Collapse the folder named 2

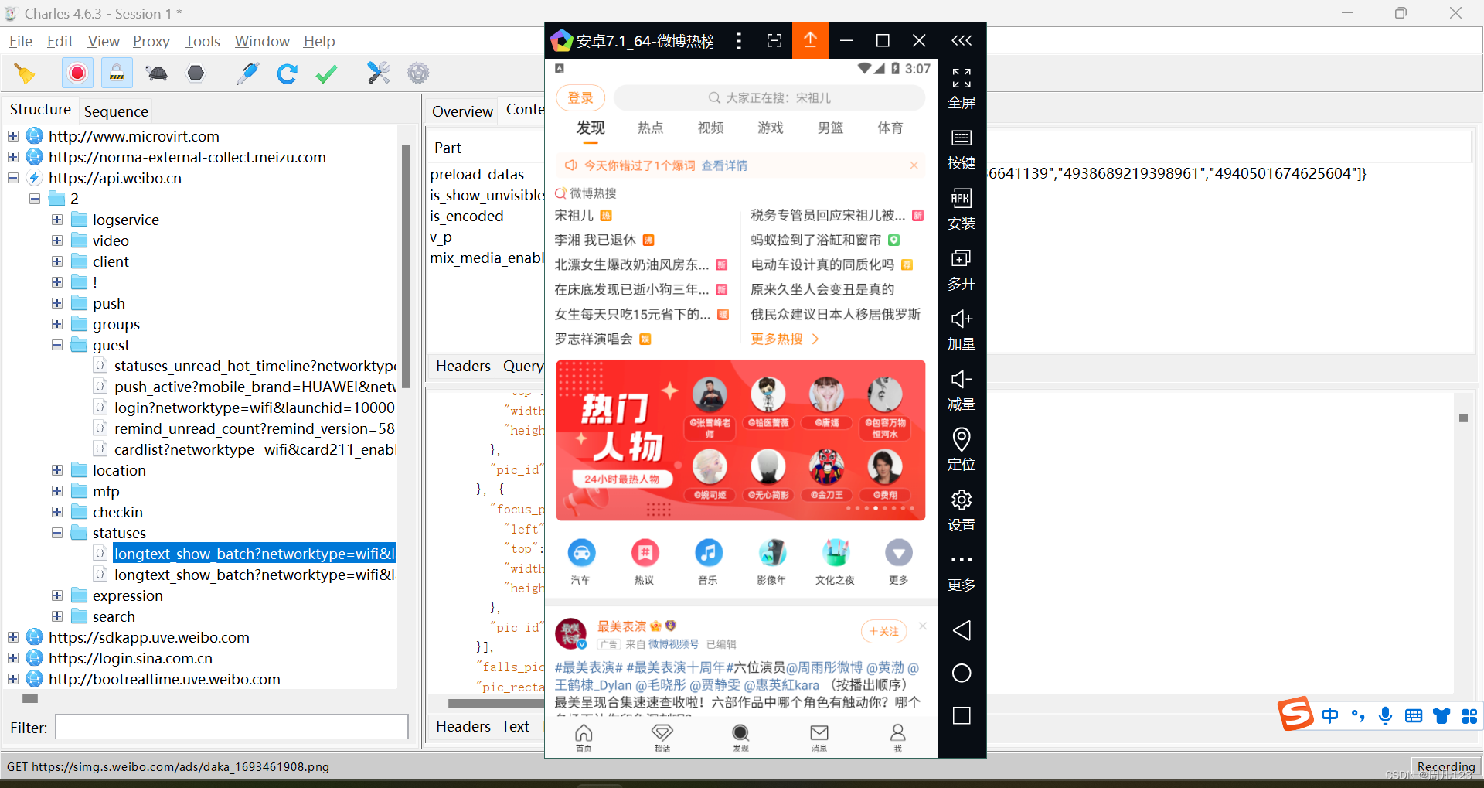(x=35, y=199)
